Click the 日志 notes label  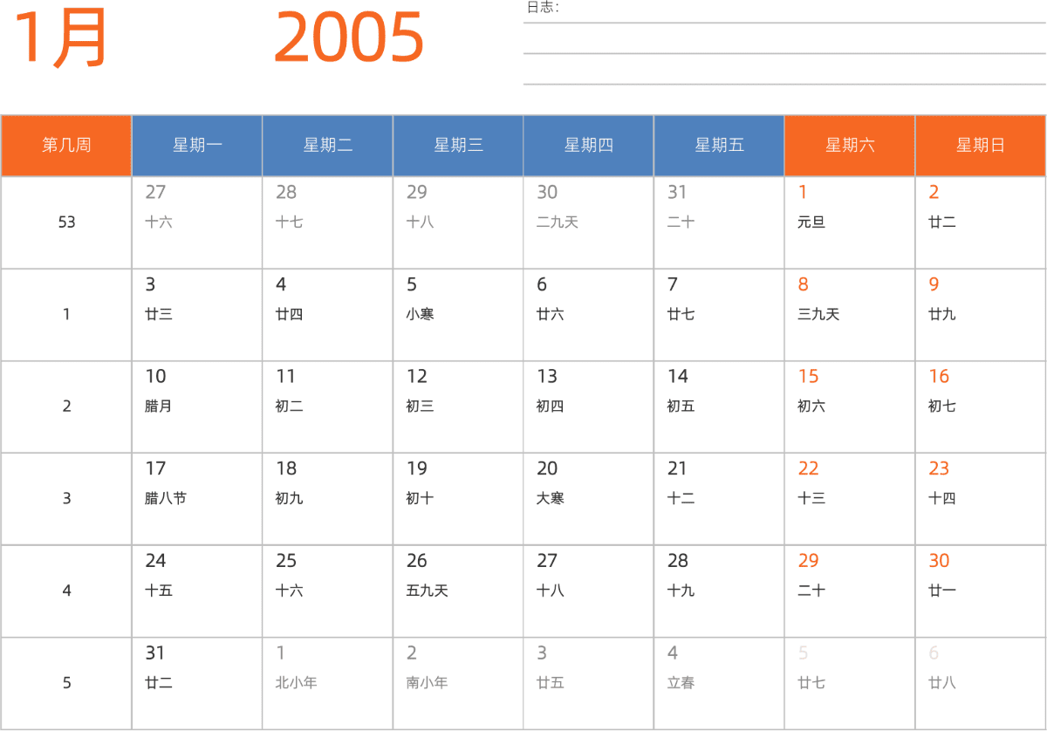[543, 8]
